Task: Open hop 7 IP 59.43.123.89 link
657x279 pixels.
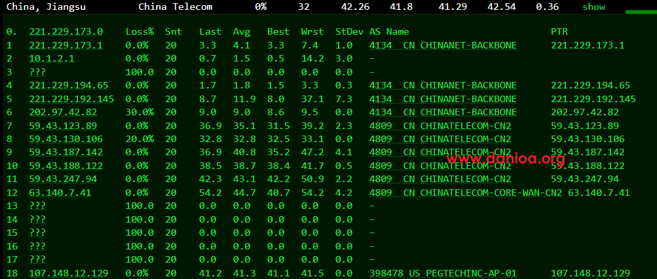Action: [x=63, y=126]
